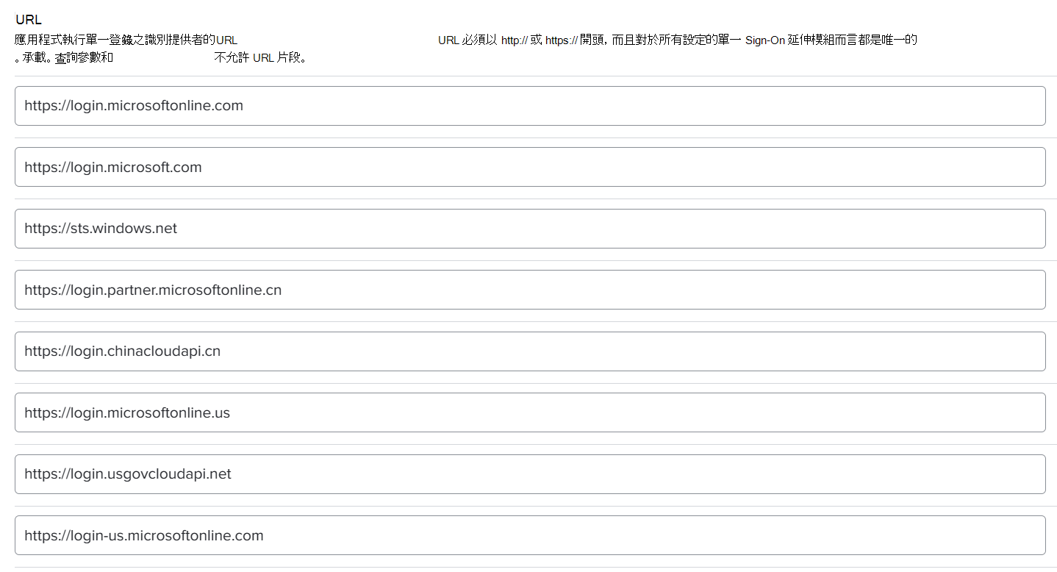The image size is (1057, 572).
Task: Focus the https://sts.windows.net URL field
Action: point(530,229)
